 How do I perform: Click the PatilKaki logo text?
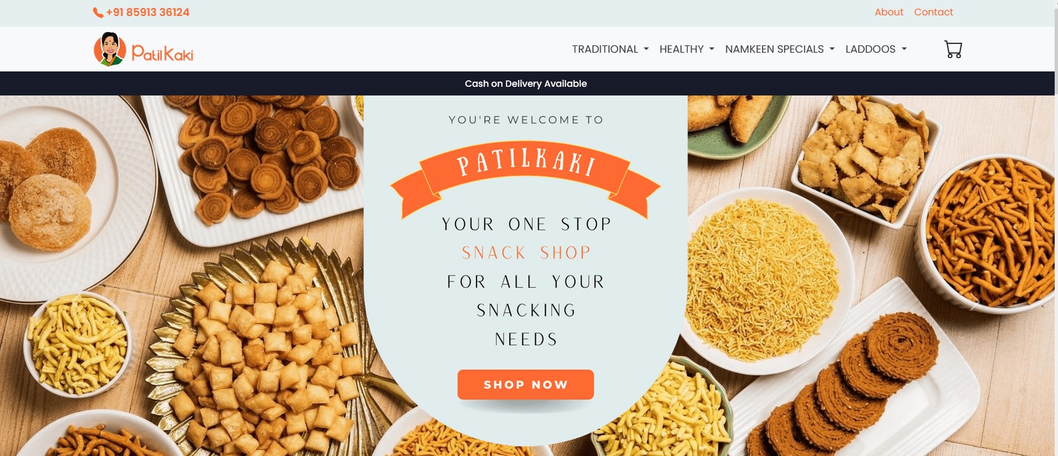(162, 53)
